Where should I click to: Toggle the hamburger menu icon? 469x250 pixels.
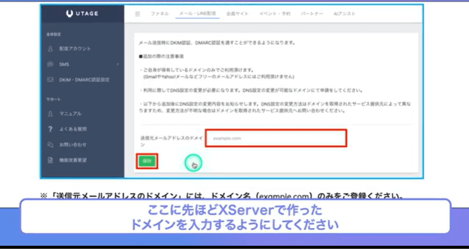click(x=137, y=13)
